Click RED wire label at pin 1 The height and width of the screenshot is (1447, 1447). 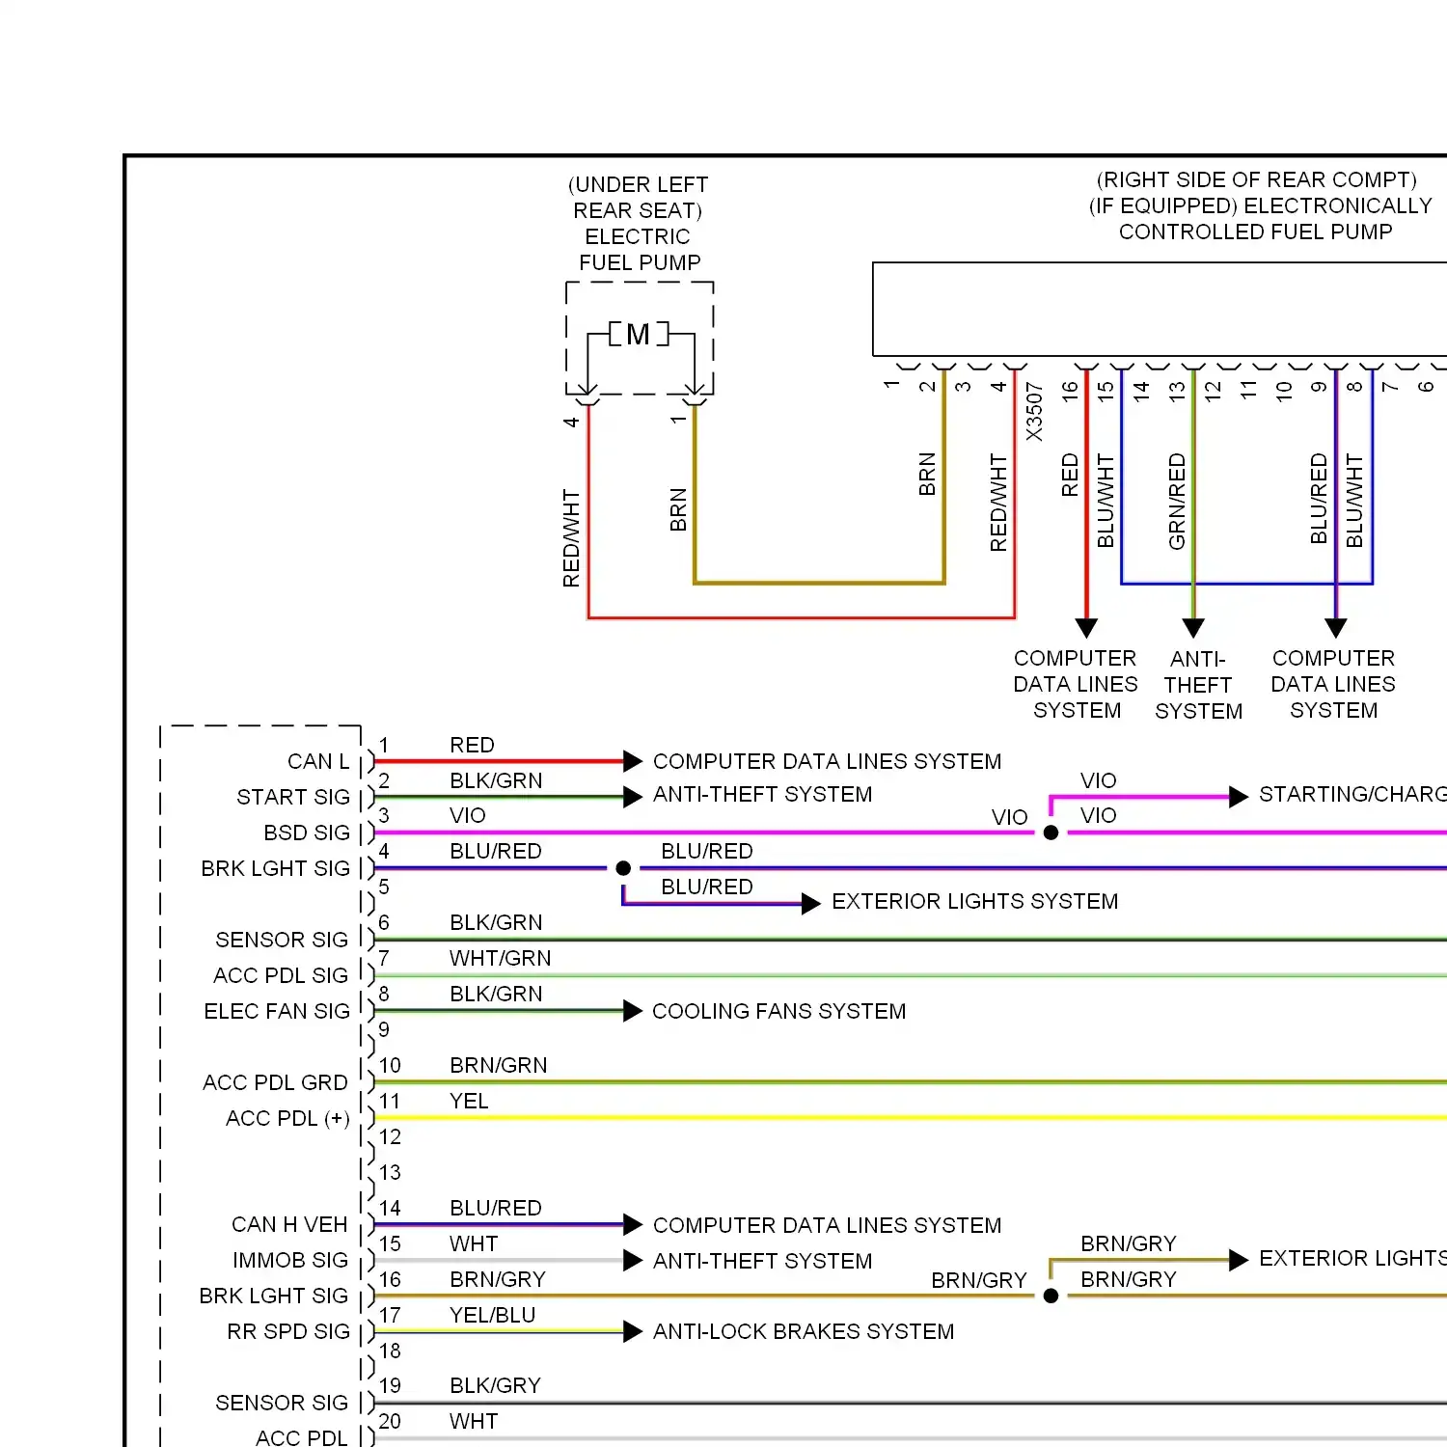[x=472, y=745]
